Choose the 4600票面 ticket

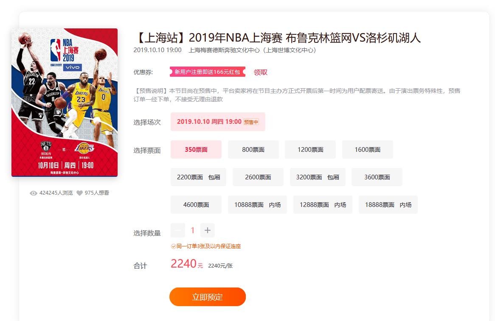coord(196,205)
